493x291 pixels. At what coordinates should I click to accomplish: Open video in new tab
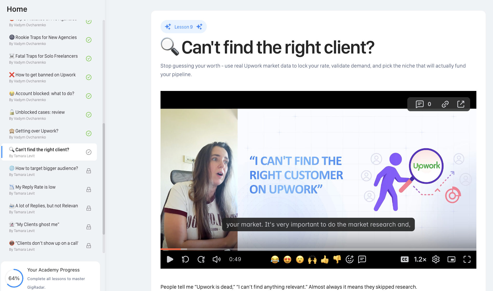tap(461, 104)
